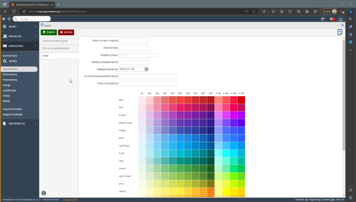Click the airplane icon in the header
This screenshot has height=202, width=356.
coord(323,19)
